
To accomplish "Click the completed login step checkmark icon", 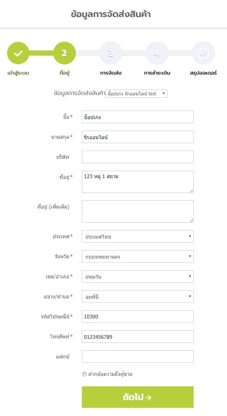I will pos(18,53).
